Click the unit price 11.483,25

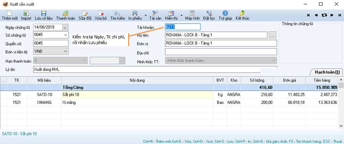[289, 95]
